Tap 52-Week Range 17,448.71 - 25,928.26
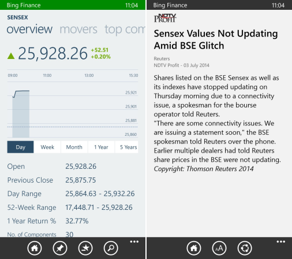The image size is (292, 259). (x=99, y=208)
